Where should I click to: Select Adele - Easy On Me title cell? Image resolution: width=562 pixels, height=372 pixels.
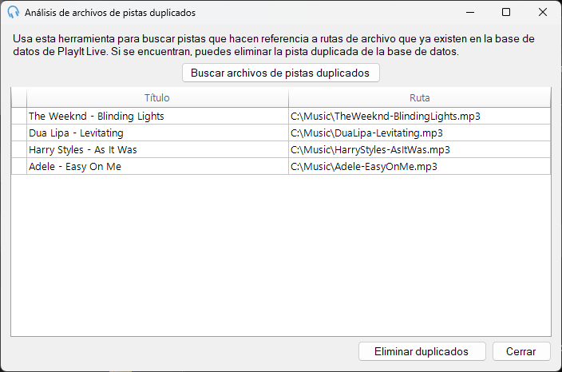tap(157, 167)
